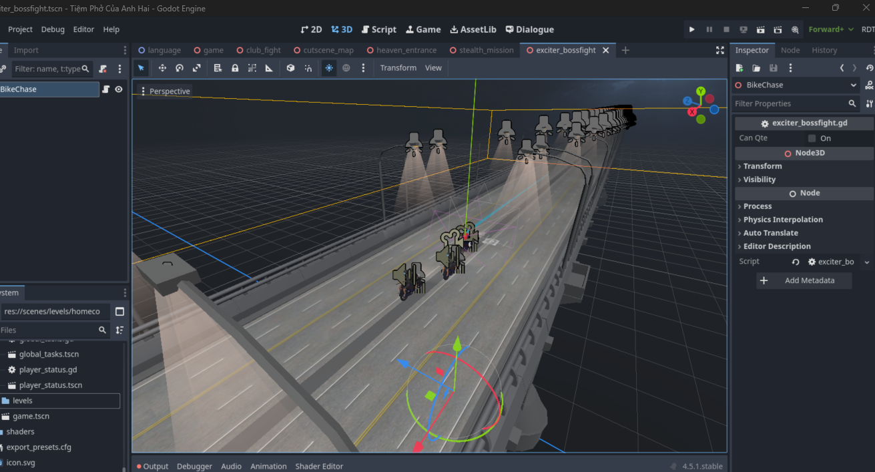Click the green Y axis on the view gizmo

coord(701,91)
